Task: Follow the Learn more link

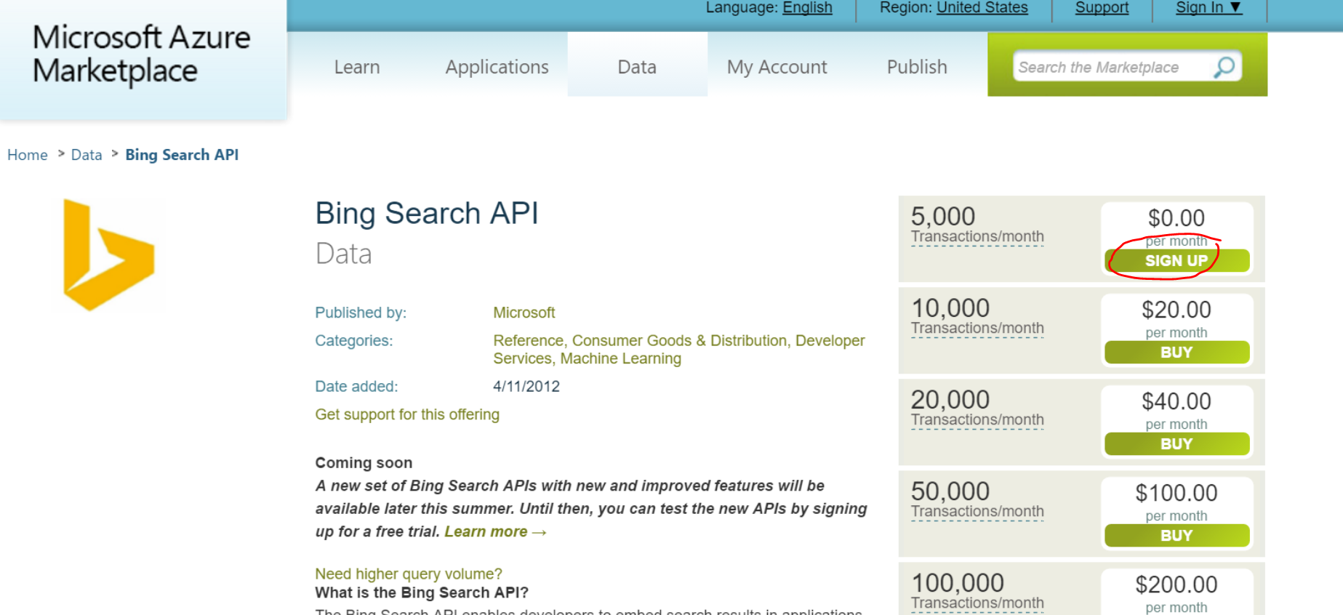Action: click(x=494, y=531)
